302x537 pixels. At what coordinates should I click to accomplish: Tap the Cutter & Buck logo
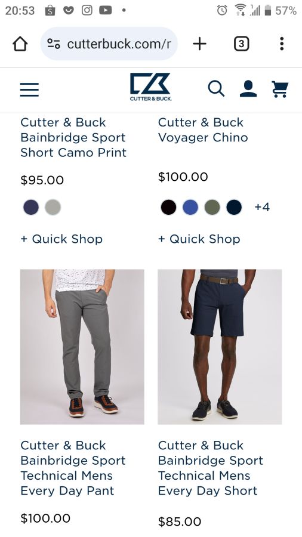point(150,87)
